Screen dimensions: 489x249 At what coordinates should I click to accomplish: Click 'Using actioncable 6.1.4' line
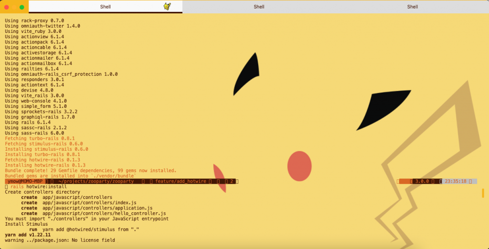(x=36, y=47)
